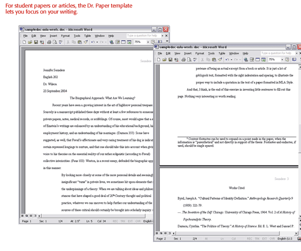Click the Undo arrow in the back window toolbar
This screenshot has width=301, height=251.
[93, 43]
